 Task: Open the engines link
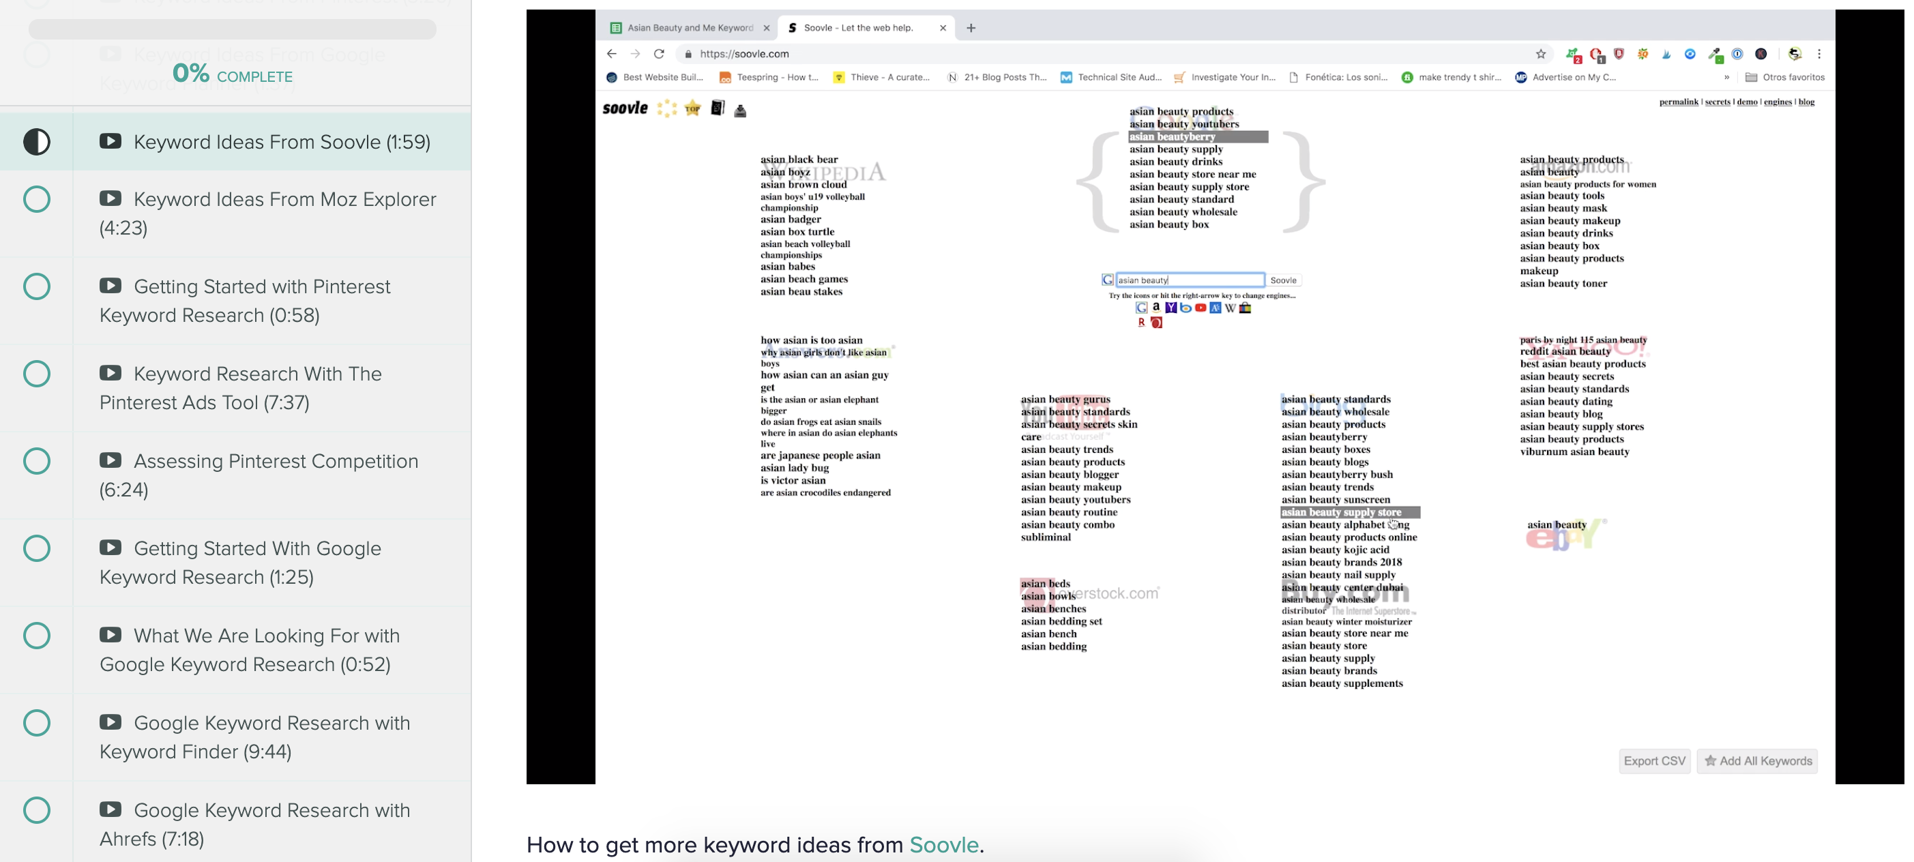pyautogui.click(x=1778, y=102)
